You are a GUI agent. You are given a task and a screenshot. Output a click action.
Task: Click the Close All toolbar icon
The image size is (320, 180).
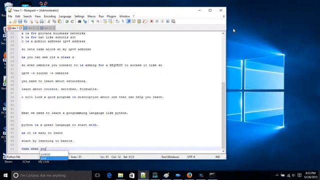click(x=36, y=21)
